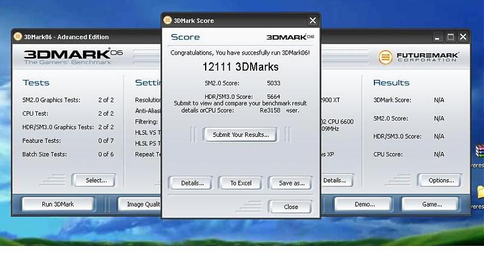Screen dimensions: 484x278
Task: Click the Results section heading
Action: tap(391, 83)
